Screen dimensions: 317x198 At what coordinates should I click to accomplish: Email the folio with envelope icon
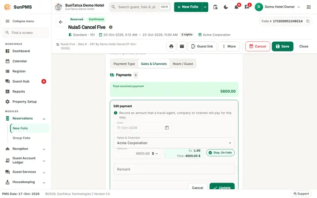(182, 47)
